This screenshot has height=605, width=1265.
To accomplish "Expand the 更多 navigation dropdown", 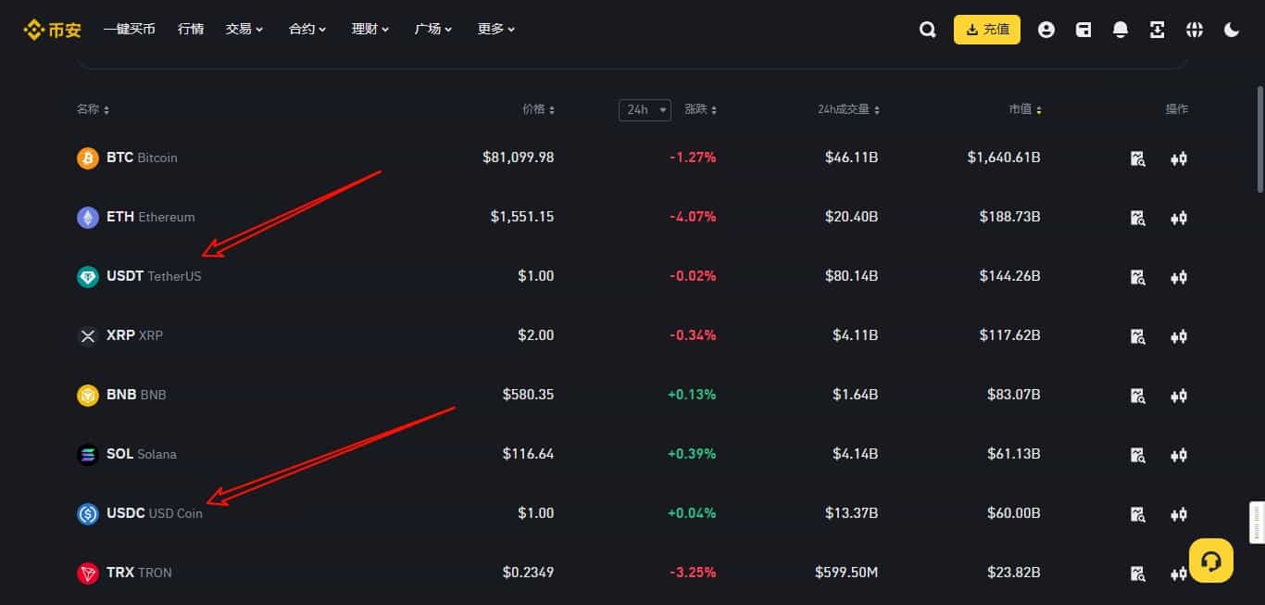I will click(495, 29).
